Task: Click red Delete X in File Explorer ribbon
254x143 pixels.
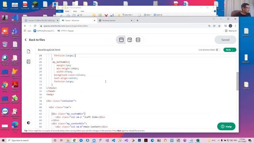Action: tap(106, 15)
